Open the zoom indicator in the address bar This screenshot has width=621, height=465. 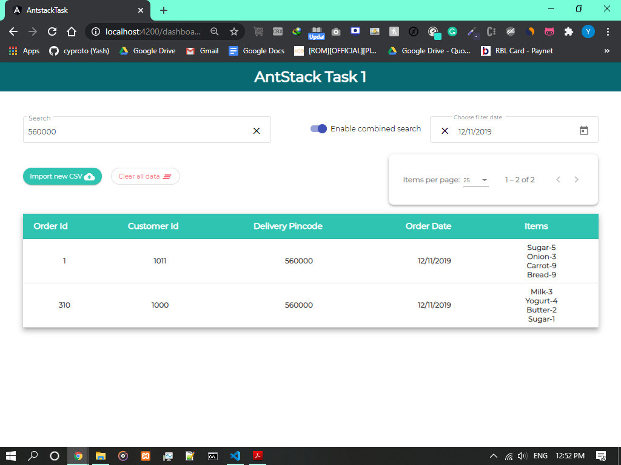[215, 31]
